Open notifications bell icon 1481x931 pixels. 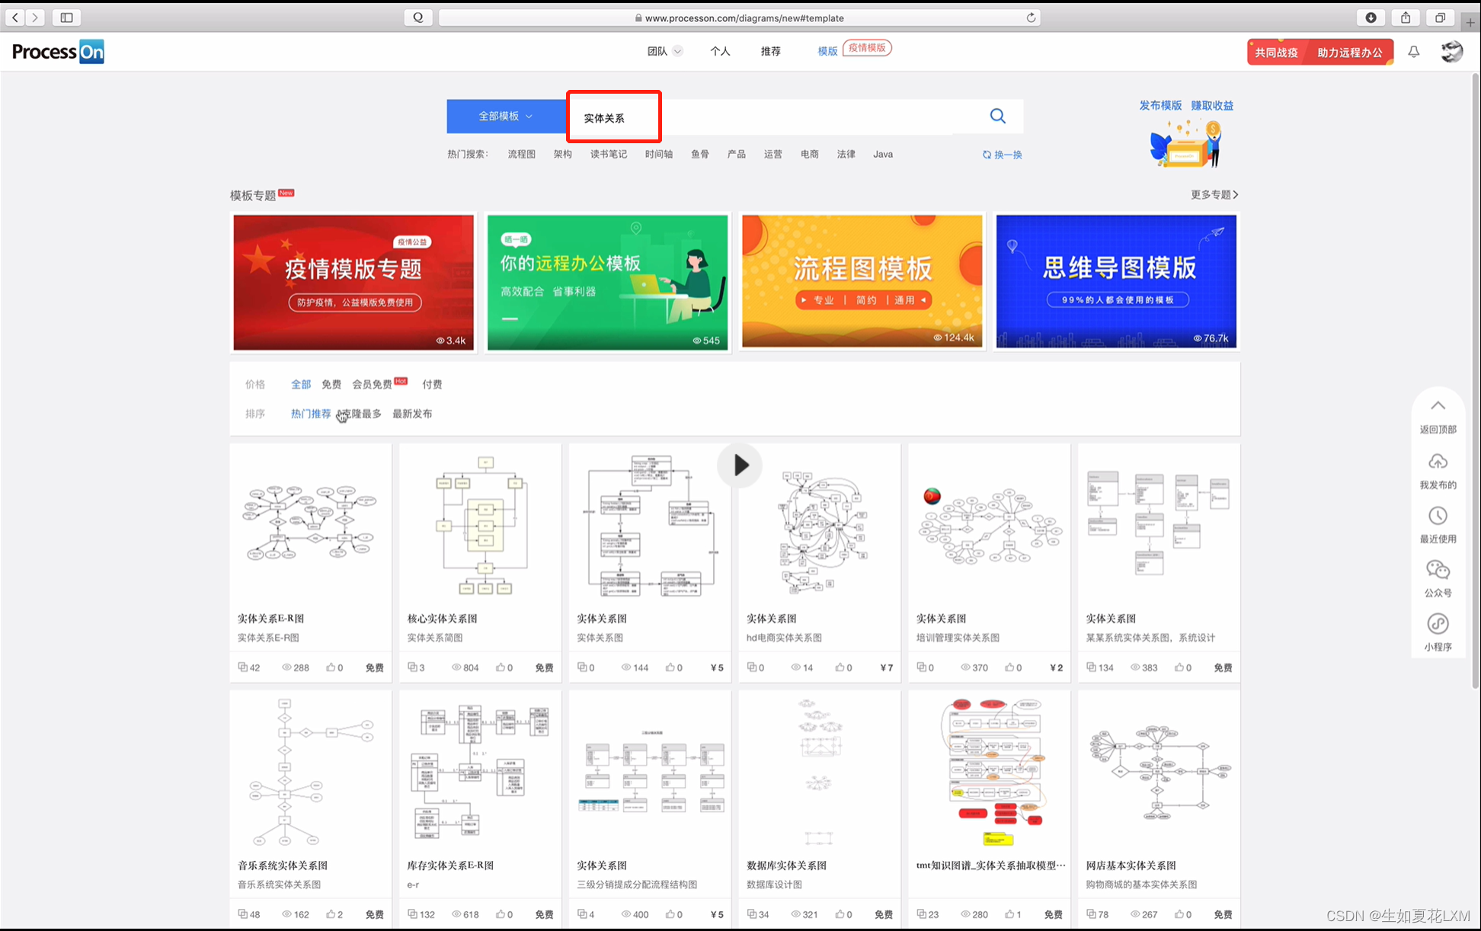1413,52
